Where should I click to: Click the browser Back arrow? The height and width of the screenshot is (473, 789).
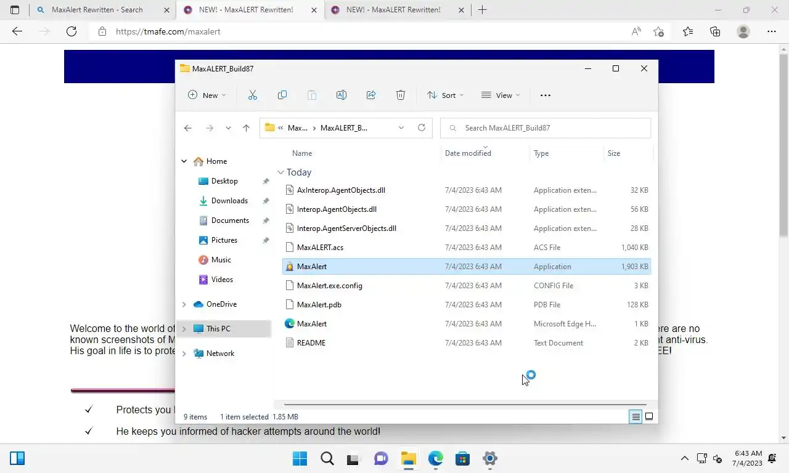17,31
